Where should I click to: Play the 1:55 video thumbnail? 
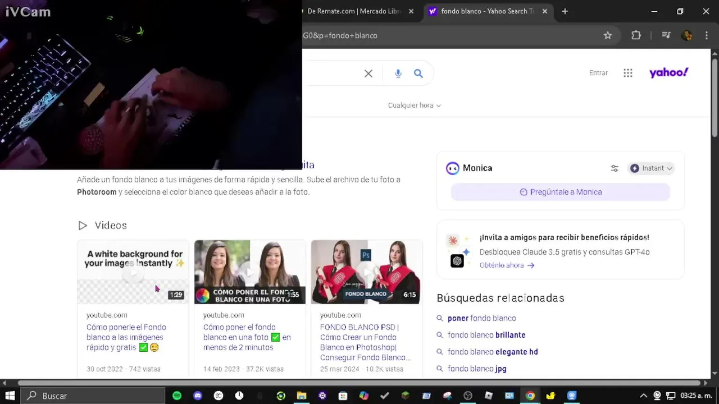pos(250,272)
